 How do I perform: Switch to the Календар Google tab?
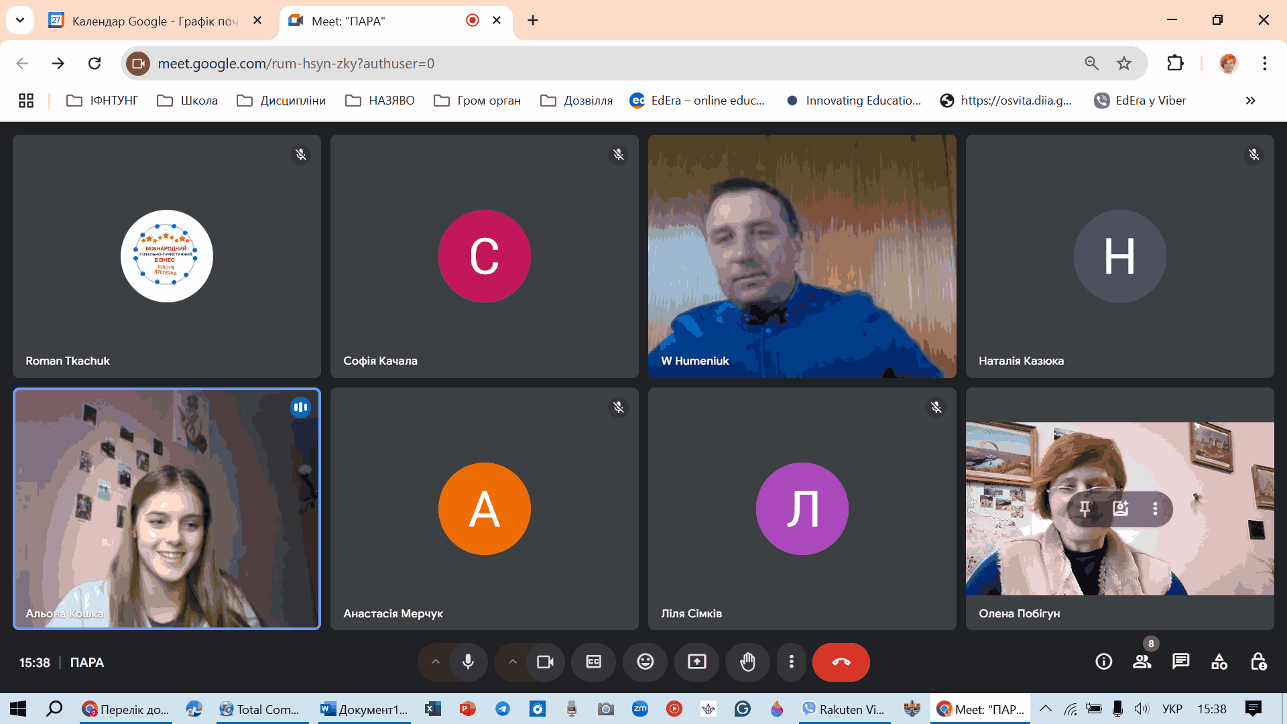tap(154, 21)
